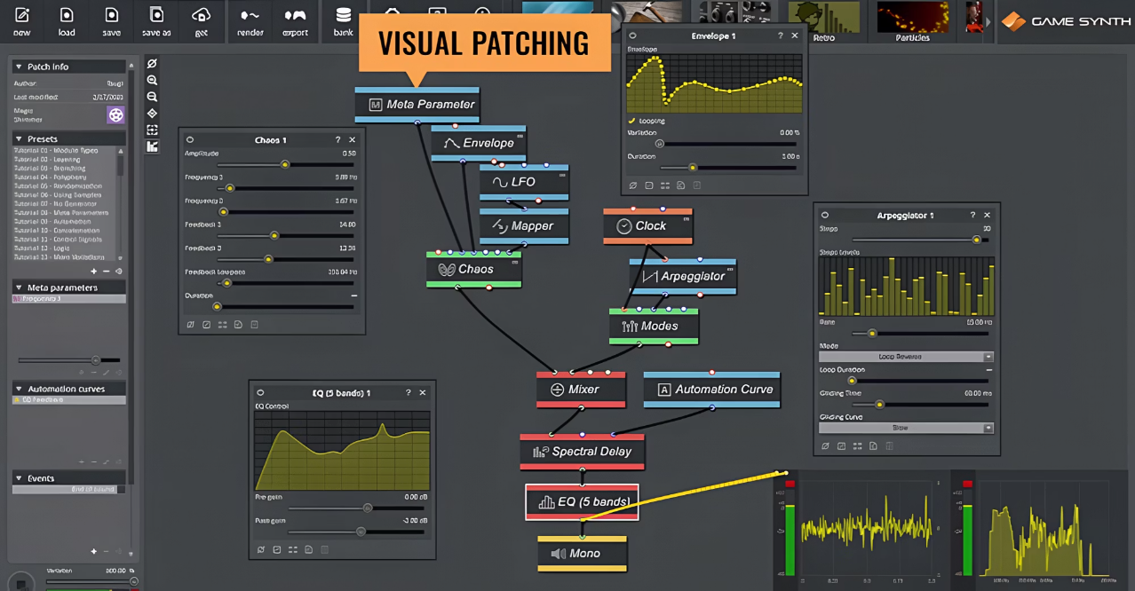
Task: Collapse the Events section
Action: click(x=18, y=478)
